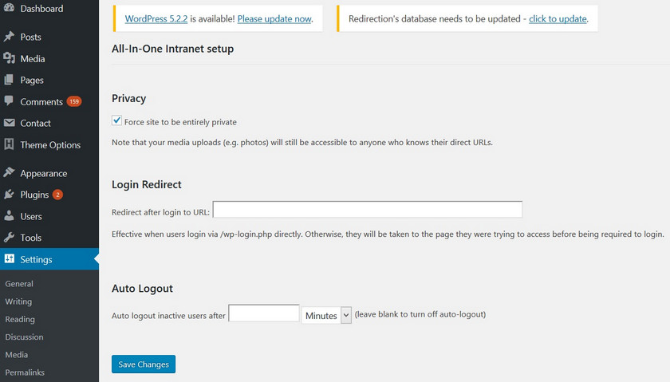This screenshot has height=382, width=670.
Task: Click the Plugins plug icon
Action: 10,195
